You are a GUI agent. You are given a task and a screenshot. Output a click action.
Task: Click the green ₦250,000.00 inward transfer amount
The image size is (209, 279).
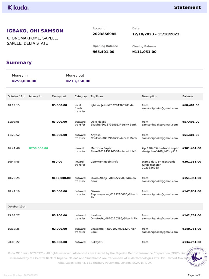point(38,148)
